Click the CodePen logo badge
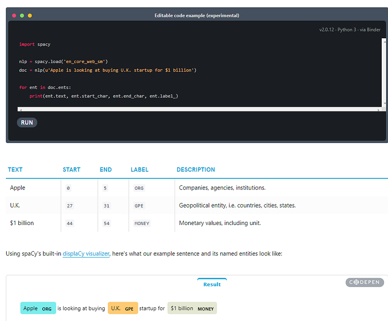This screenshot has height=321, width=388. pyautogui.click(x=365, y=282)
